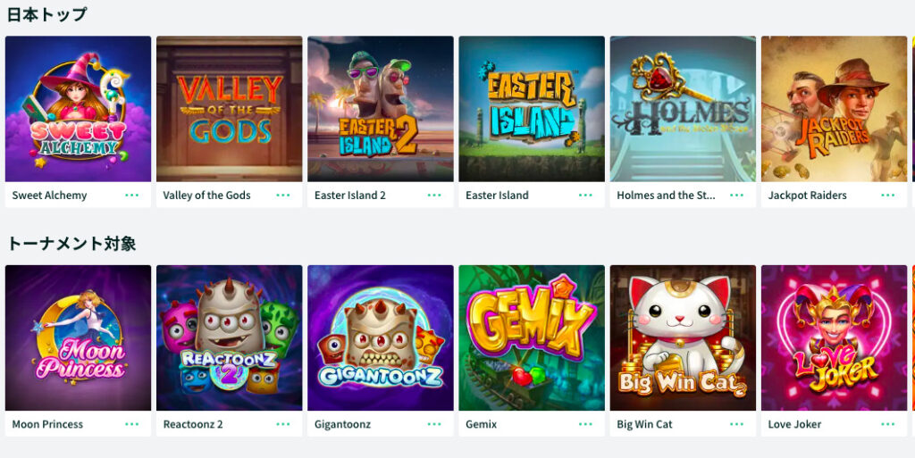915x458 pixels.
Task: Open options menu for Moon Princess
Action: [132, 424]
